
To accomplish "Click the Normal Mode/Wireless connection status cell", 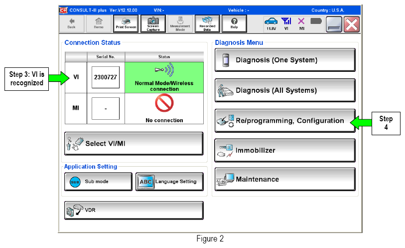I will click(164, 77).
